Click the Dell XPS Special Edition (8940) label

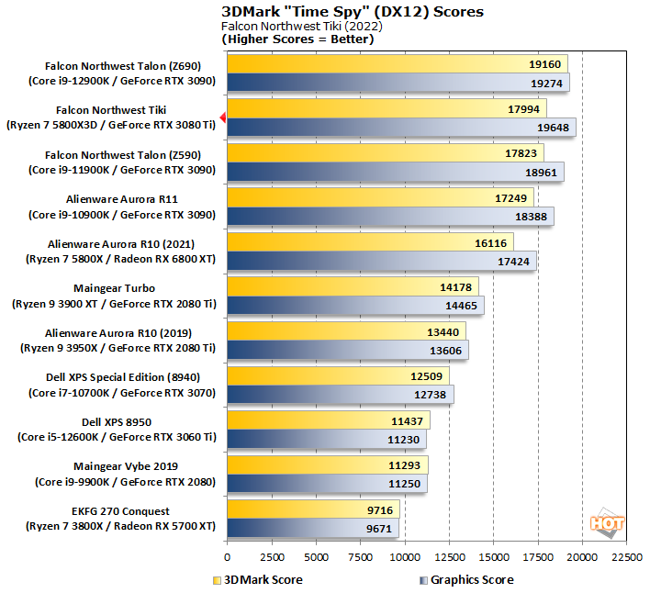[x=123, y=377]
